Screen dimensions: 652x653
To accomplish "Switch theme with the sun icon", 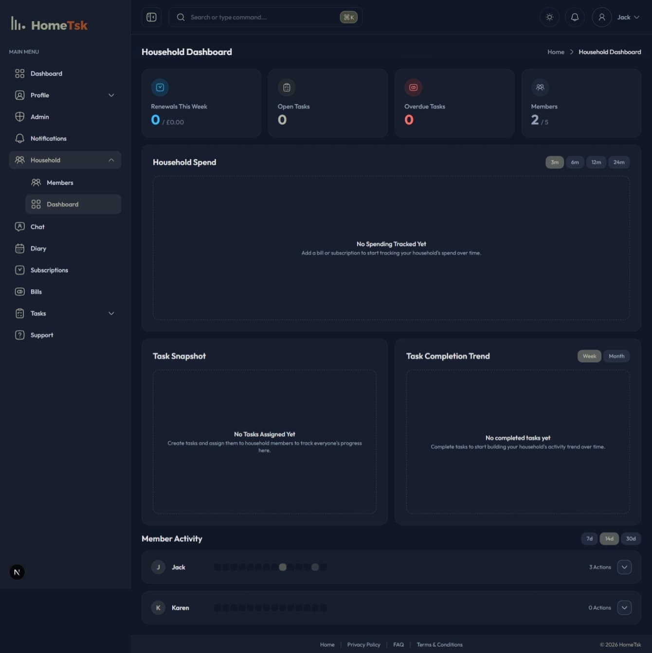I will point(549,17).
